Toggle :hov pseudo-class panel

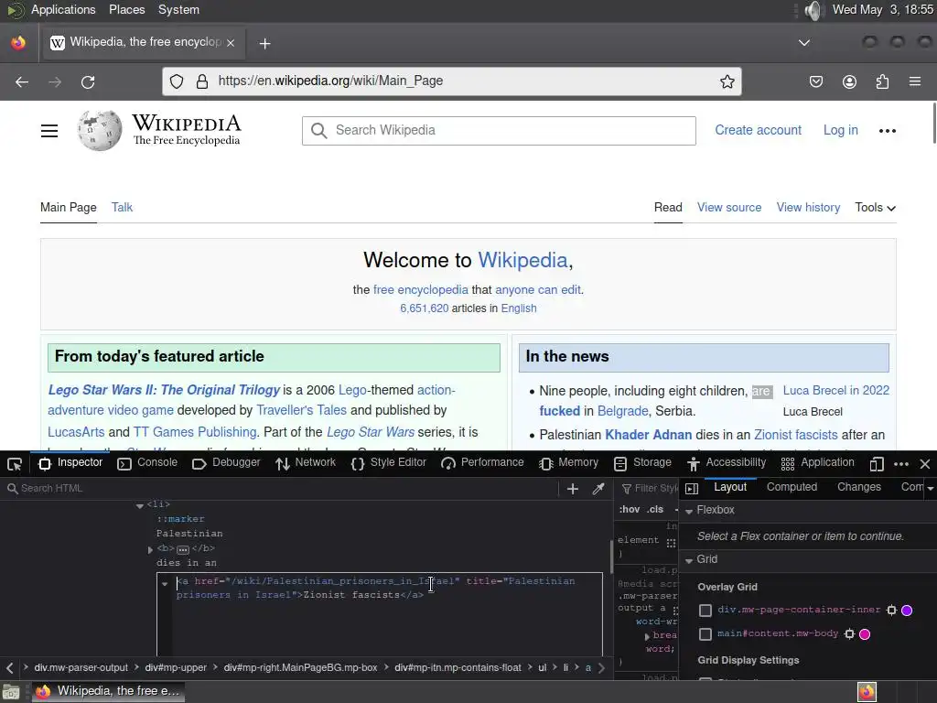[x=630, y=509]
